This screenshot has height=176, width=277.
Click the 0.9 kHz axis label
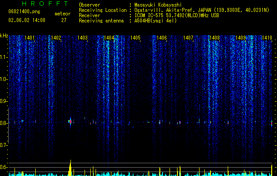point(4,101)
